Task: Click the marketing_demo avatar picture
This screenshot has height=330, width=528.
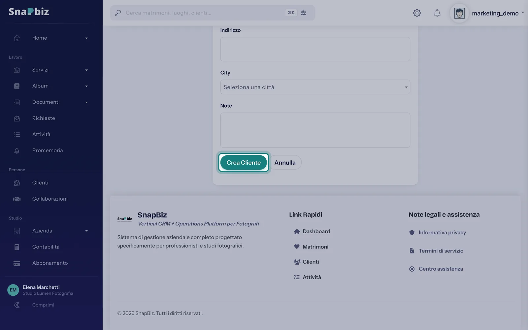Action: tap(459, 13)
